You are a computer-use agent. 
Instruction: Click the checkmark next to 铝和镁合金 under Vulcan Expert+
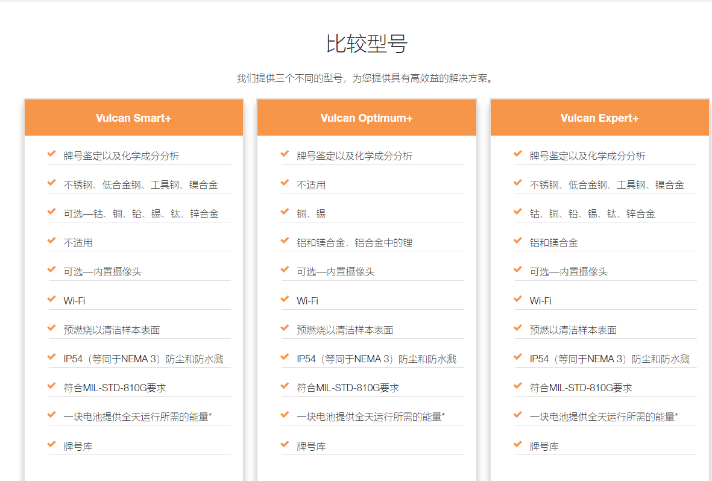[518, 241]
